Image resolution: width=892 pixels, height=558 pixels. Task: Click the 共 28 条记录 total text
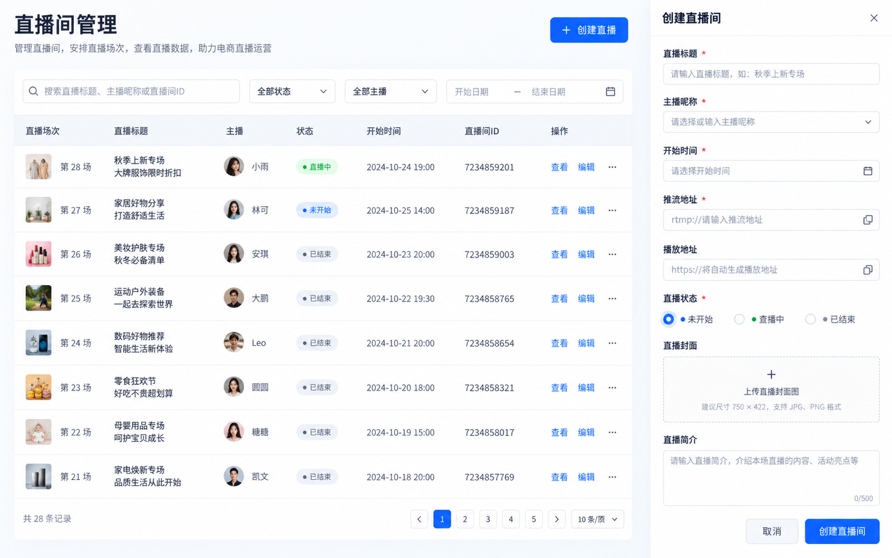point(47,519)
